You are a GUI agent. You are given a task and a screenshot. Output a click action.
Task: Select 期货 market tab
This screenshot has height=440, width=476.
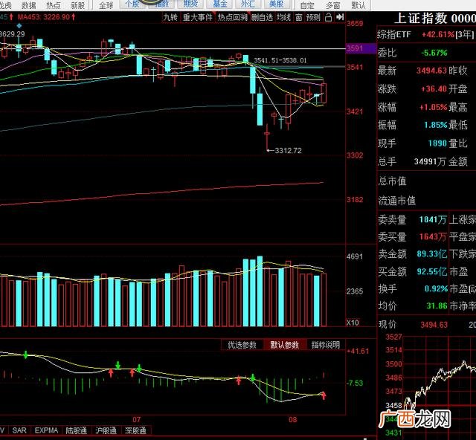pyautogui.click(x=190, y=4)
